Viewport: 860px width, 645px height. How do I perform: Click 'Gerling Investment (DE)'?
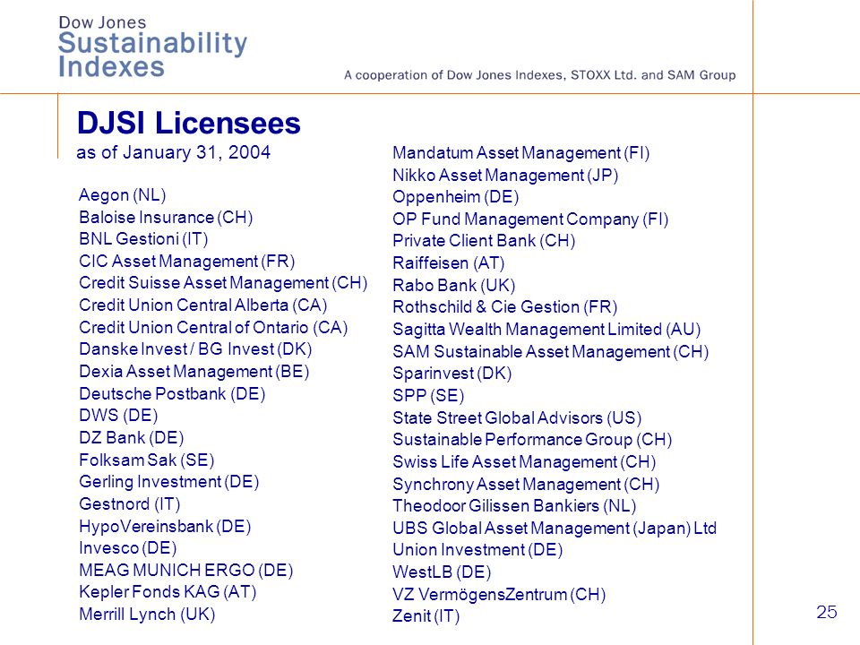click(169, 482)
